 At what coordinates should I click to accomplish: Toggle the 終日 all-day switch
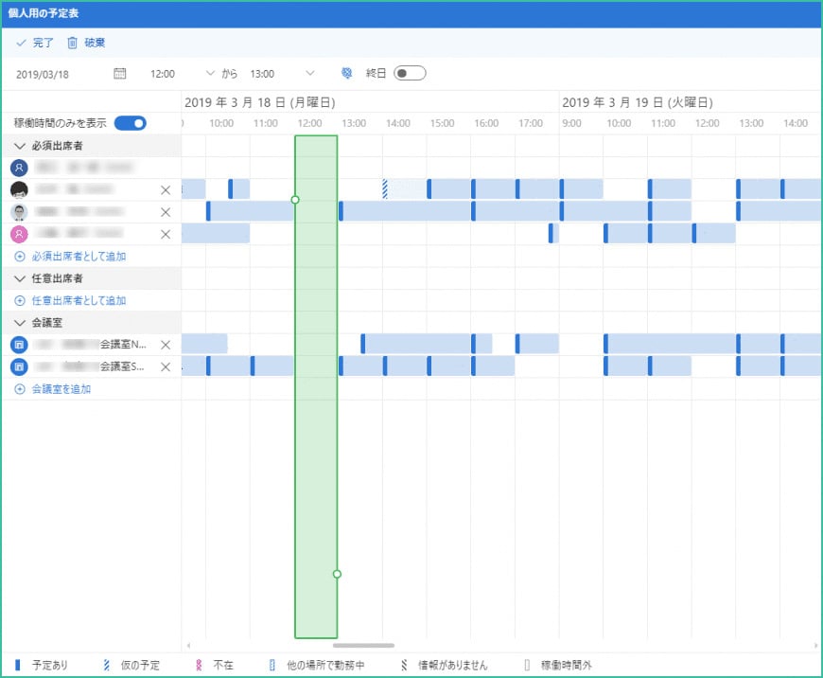(x=410, y=73)
